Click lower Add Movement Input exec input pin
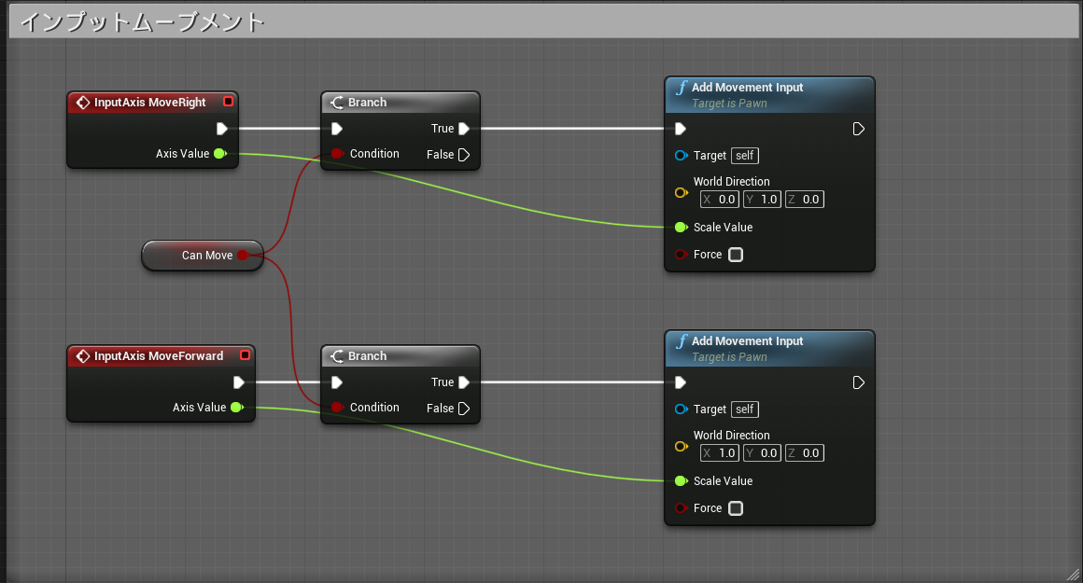Viewport: 1083px width, 583px height. point(681,382)
